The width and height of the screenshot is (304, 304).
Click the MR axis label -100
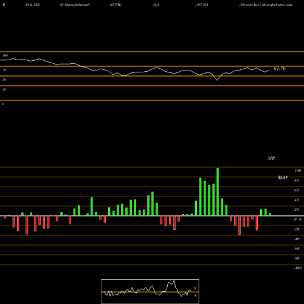point(298,268)
